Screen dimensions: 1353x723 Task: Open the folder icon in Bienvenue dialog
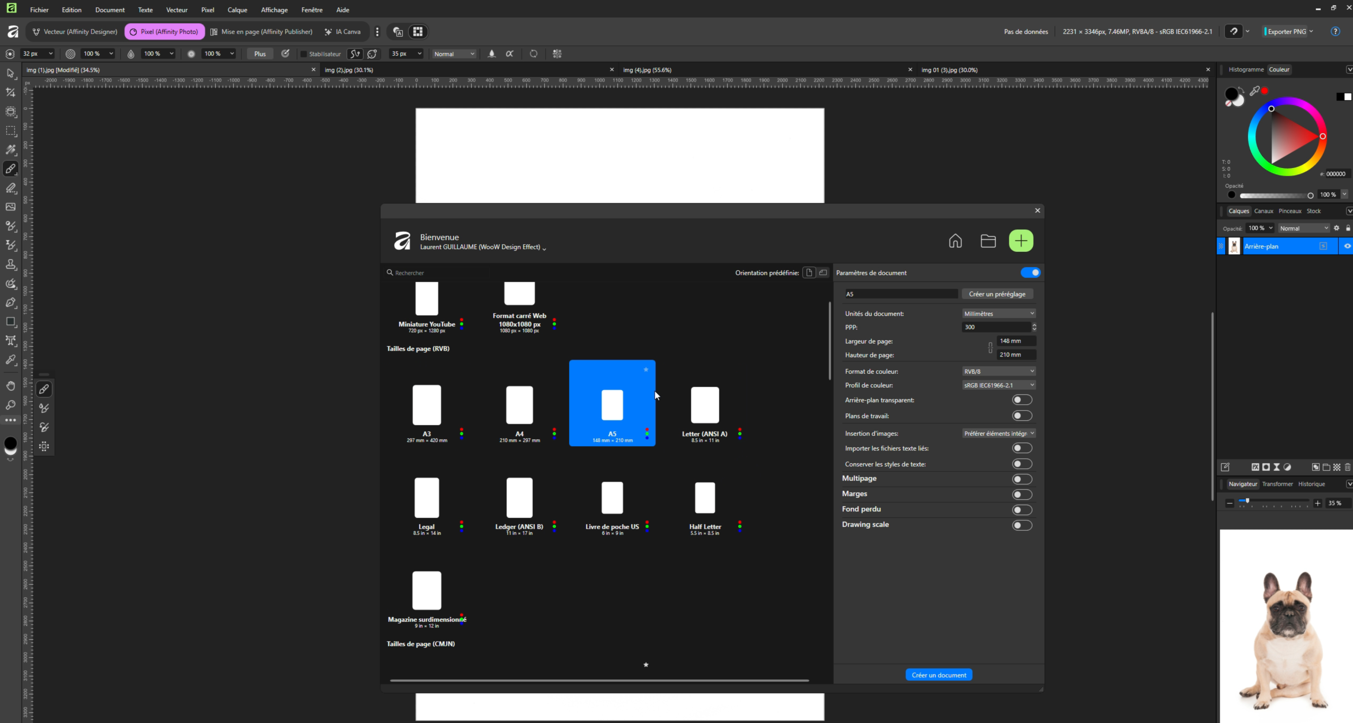tap(988, 241)
